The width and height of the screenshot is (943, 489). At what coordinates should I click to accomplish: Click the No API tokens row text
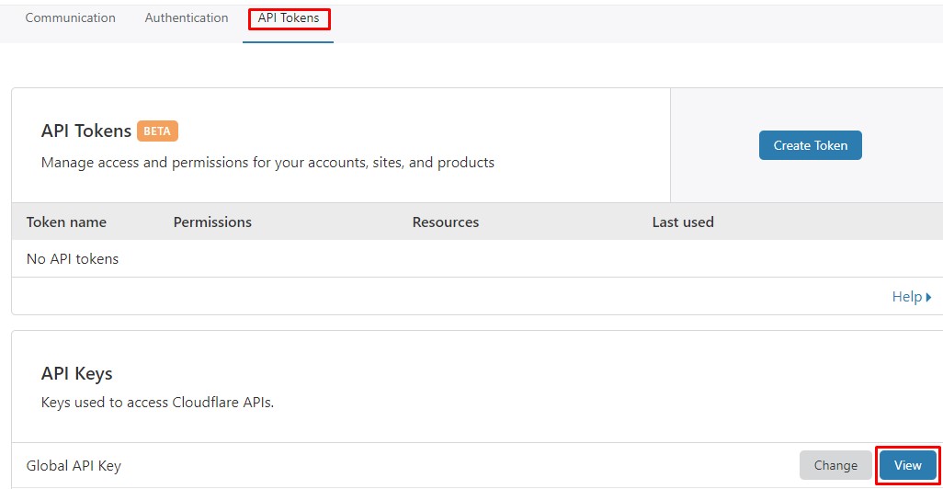(73, 258)
